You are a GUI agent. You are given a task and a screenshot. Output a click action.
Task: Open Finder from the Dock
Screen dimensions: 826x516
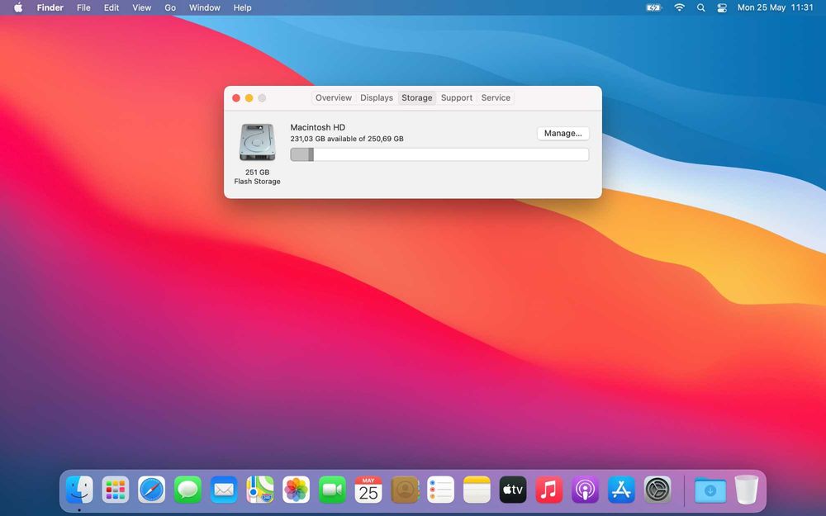[79, 490]
